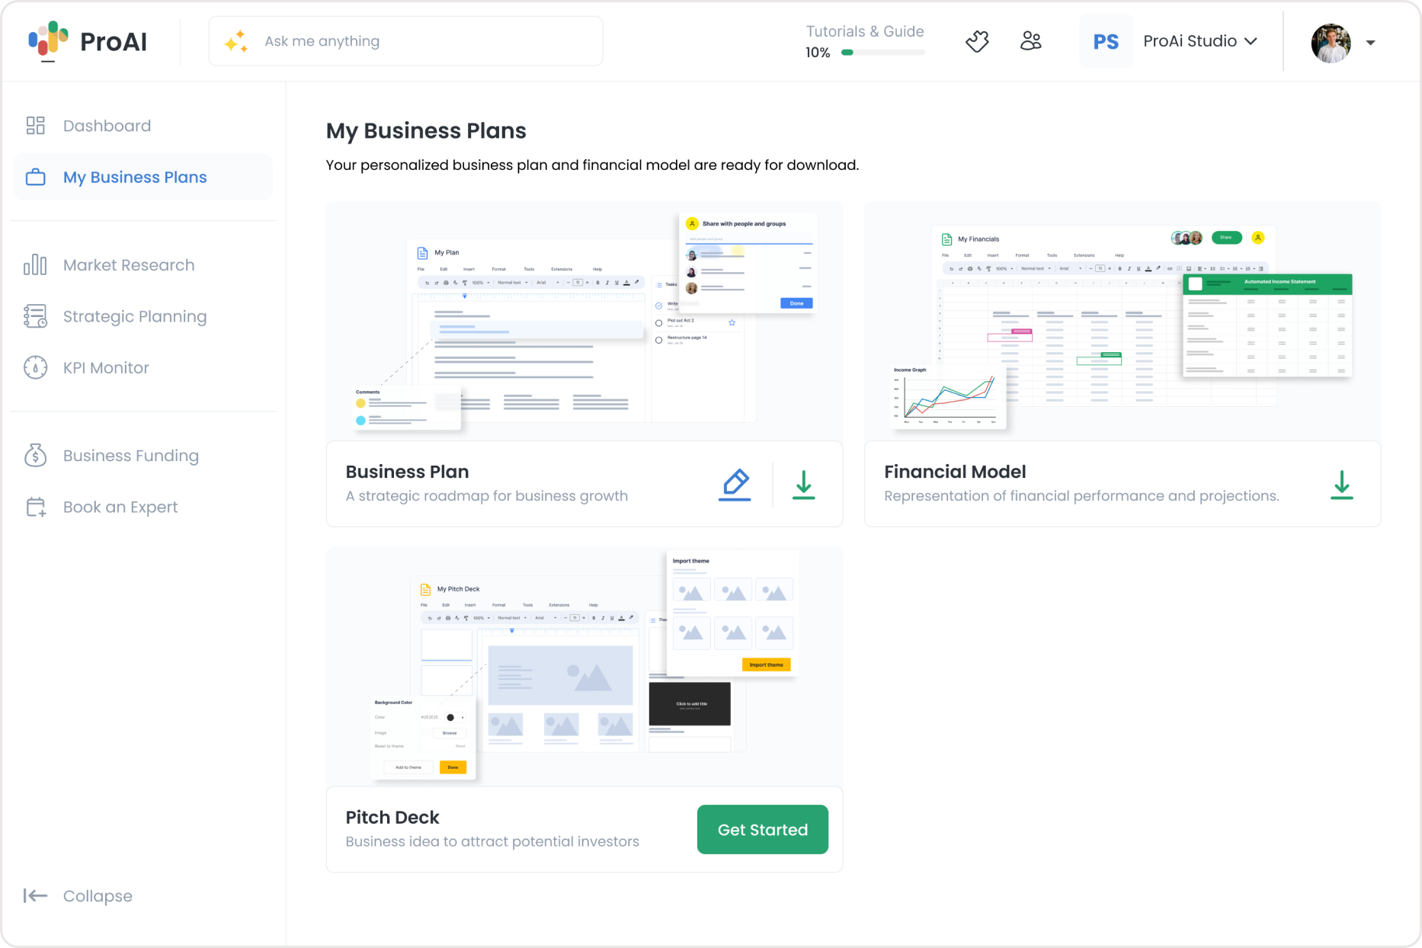
Task: Download the Business Plan document
Action: coord(803,484)
